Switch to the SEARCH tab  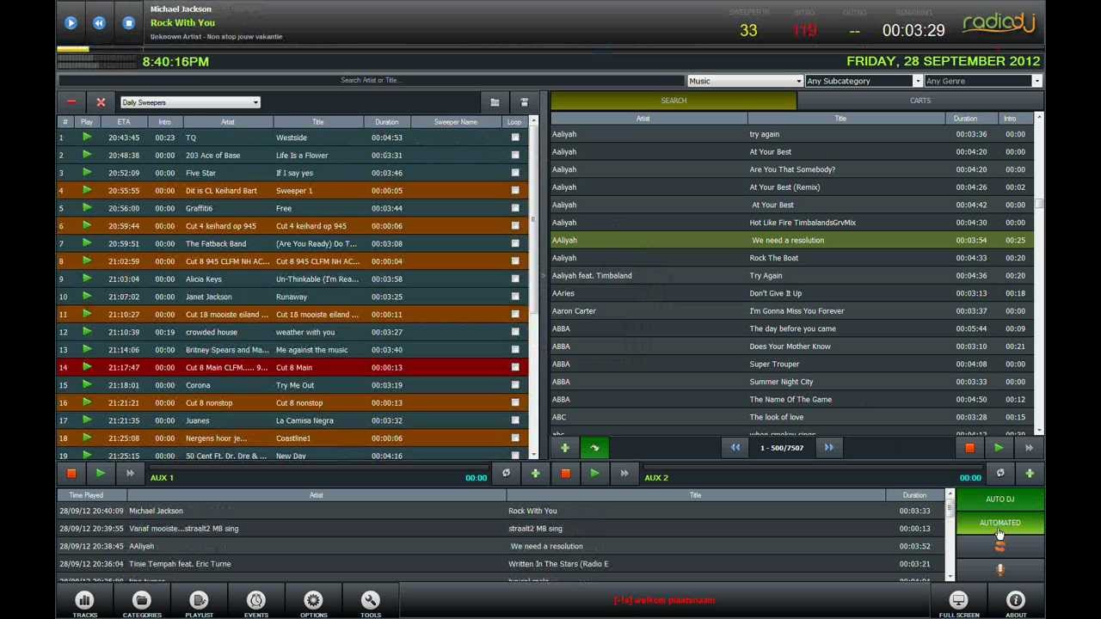(674, 101)
